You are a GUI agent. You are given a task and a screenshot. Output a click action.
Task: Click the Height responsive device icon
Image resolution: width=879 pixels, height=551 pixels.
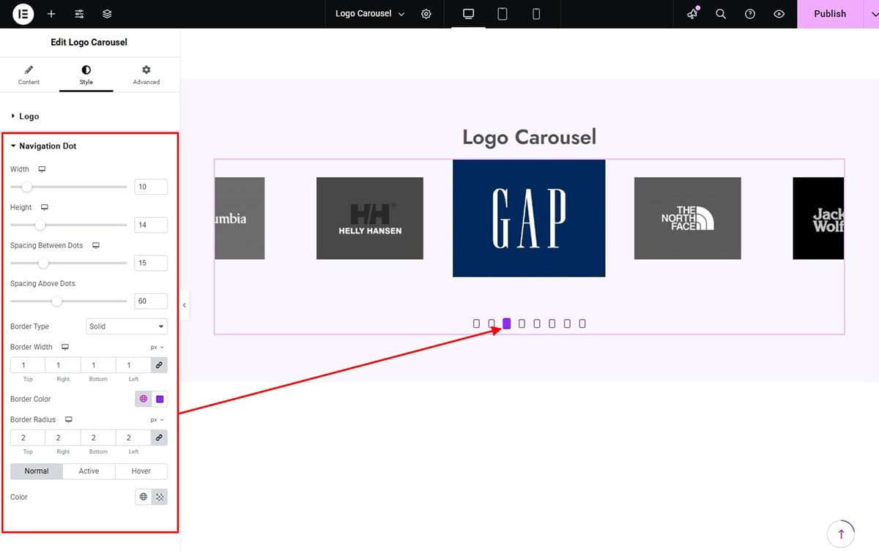(x=45, y=207)
